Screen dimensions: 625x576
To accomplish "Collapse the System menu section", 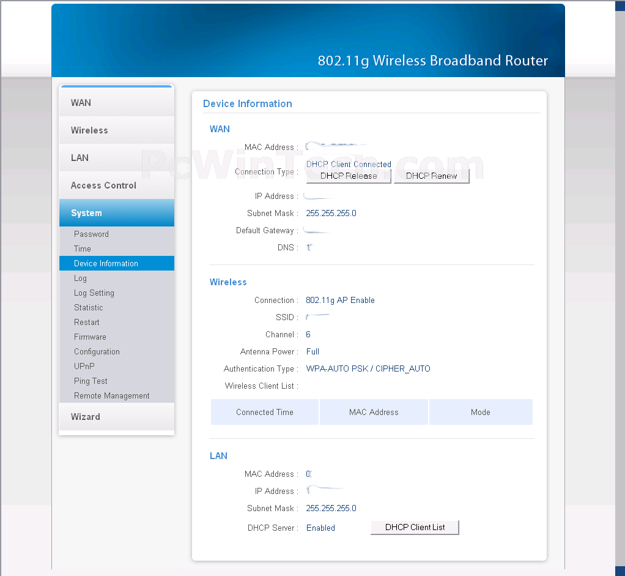I will click(116, 212).
